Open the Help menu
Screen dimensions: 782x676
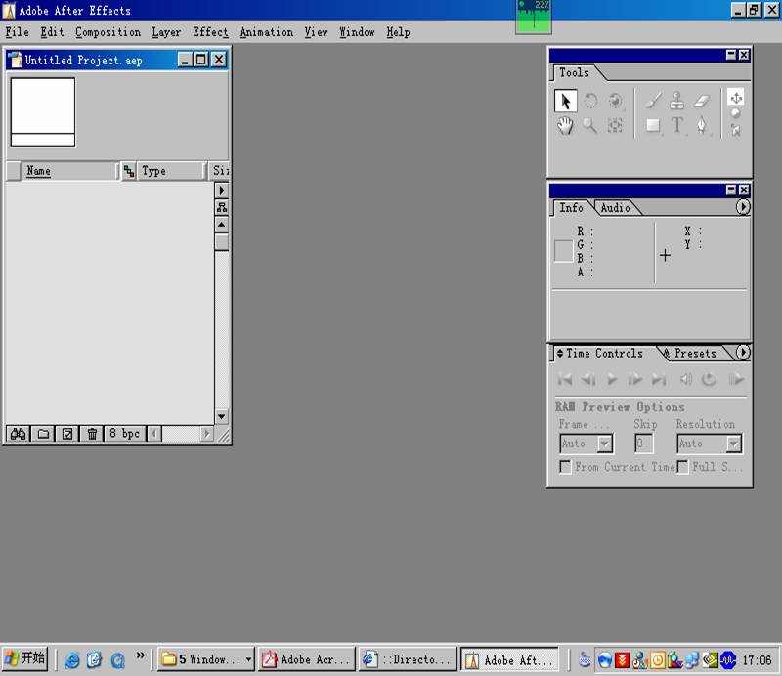399,32
